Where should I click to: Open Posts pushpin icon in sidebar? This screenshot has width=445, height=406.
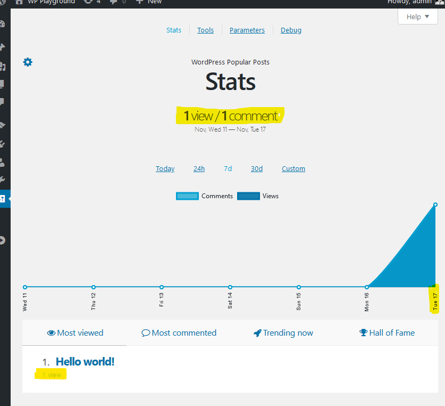click(x=2, y=47)
